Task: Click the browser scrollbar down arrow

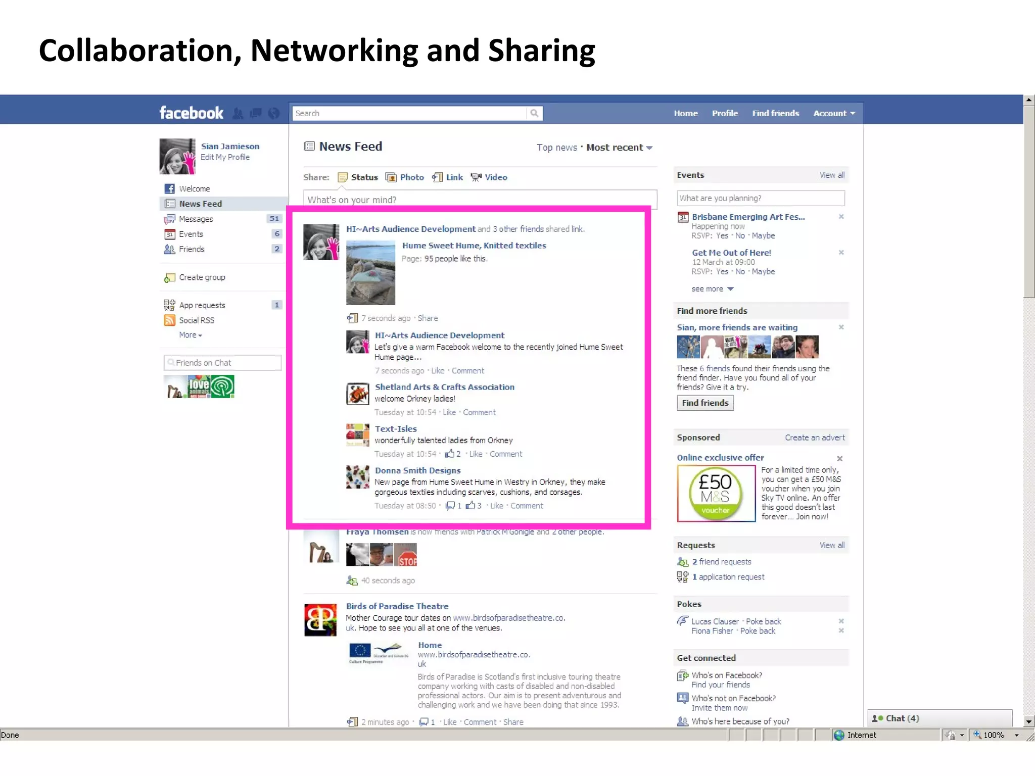Action: point(1029,721)
